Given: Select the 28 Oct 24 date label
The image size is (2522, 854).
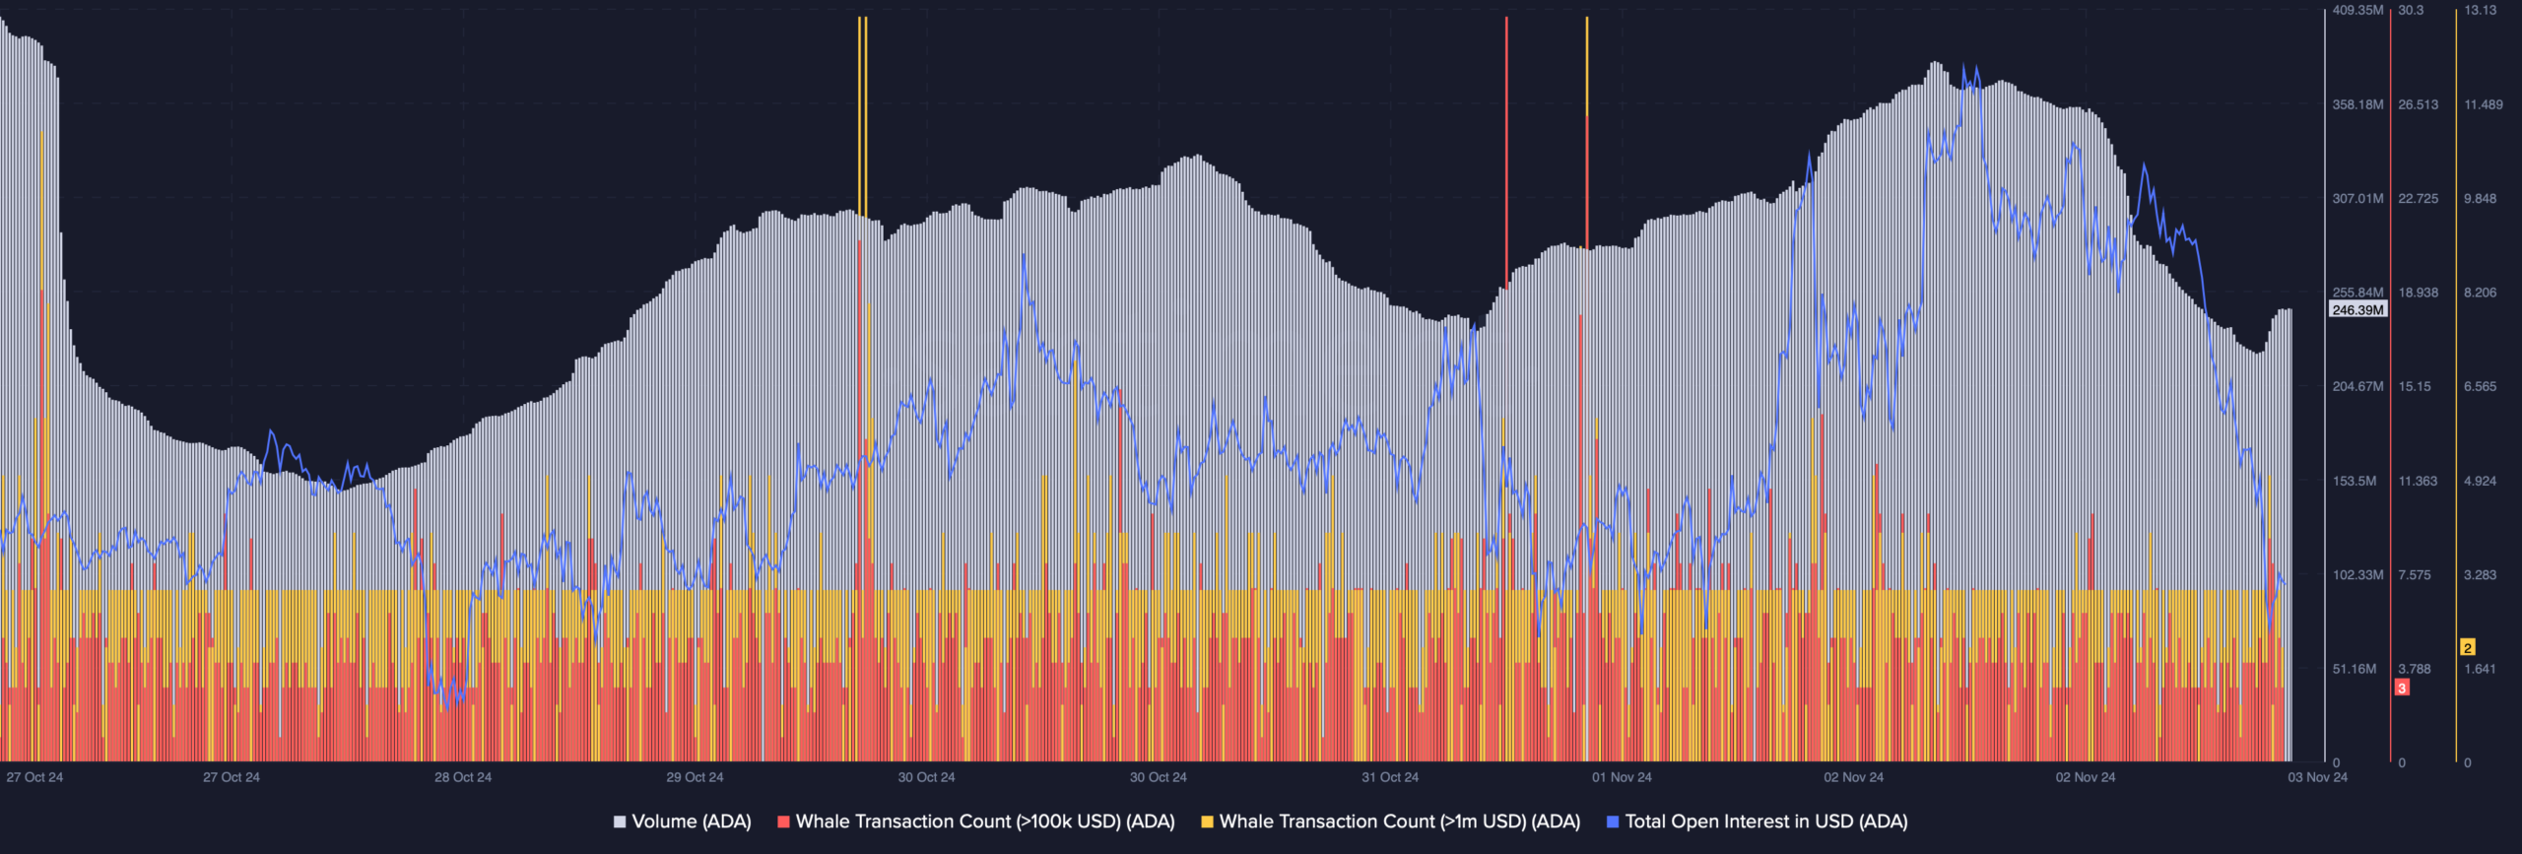Looking at the screenshot, I should click(463, 777).
